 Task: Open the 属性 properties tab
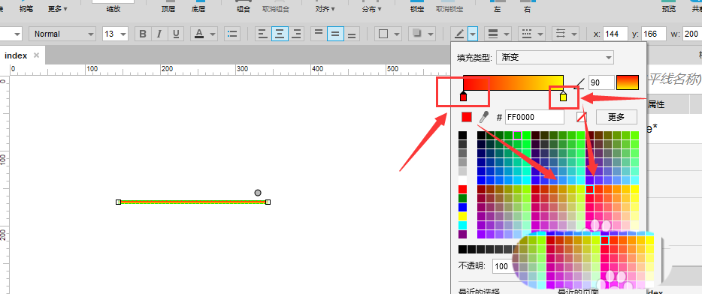[x=656, y=104]
